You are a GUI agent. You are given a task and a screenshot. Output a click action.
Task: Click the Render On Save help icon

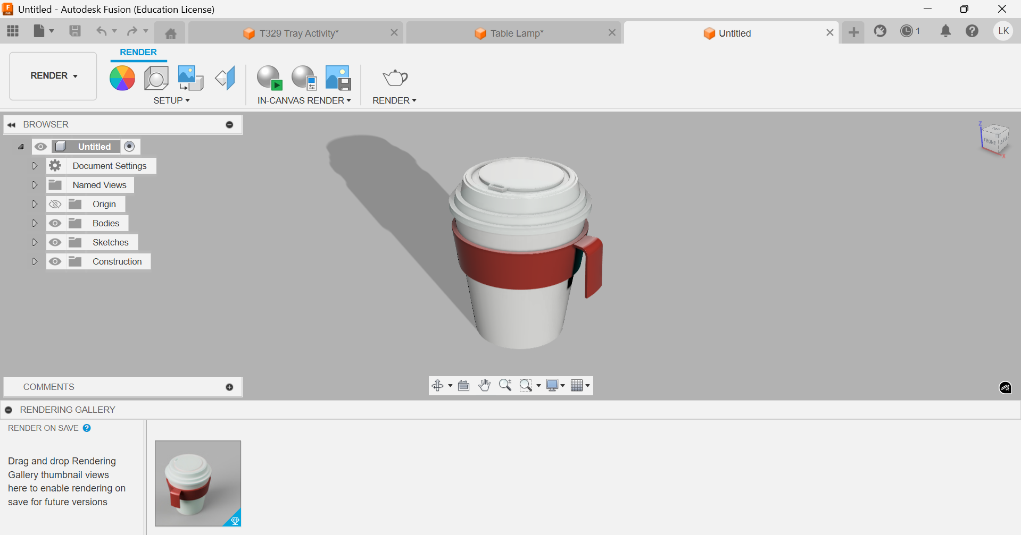[x=87, y=428]
